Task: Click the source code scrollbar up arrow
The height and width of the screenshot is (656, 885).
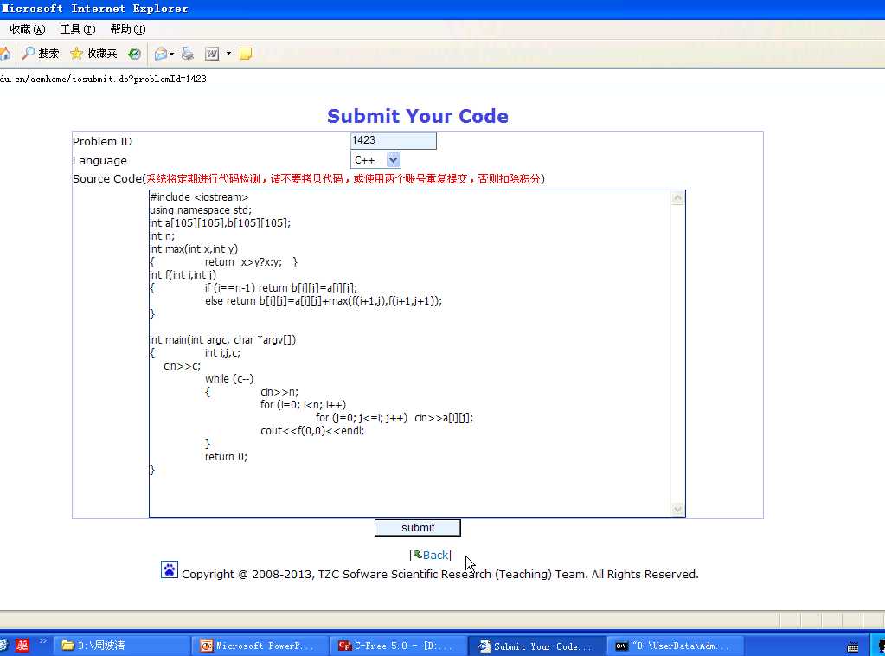Action: coord(678,198)
